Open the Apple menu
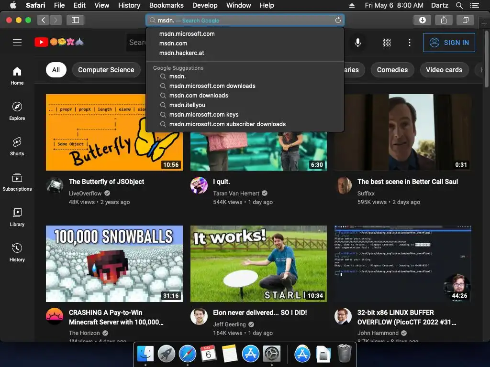The width and height of the screenshot is (490, 367). click(x=13, y=5)
